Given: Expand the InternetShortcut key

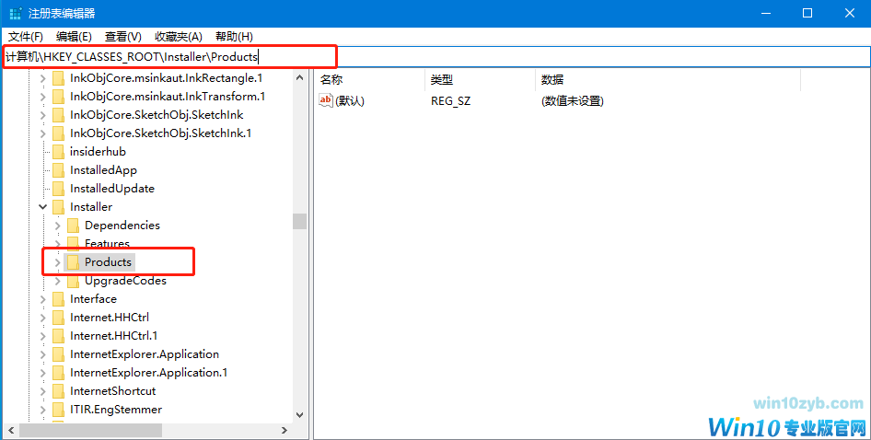Looking at the screenshot, I should click(x=42, y=391).
